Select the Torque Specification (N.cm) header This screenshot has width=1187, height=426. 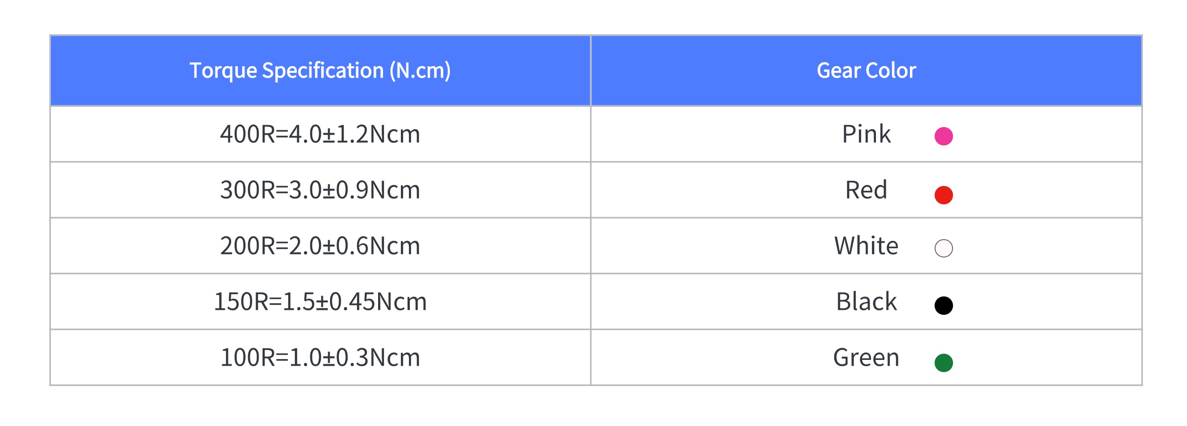320,71
